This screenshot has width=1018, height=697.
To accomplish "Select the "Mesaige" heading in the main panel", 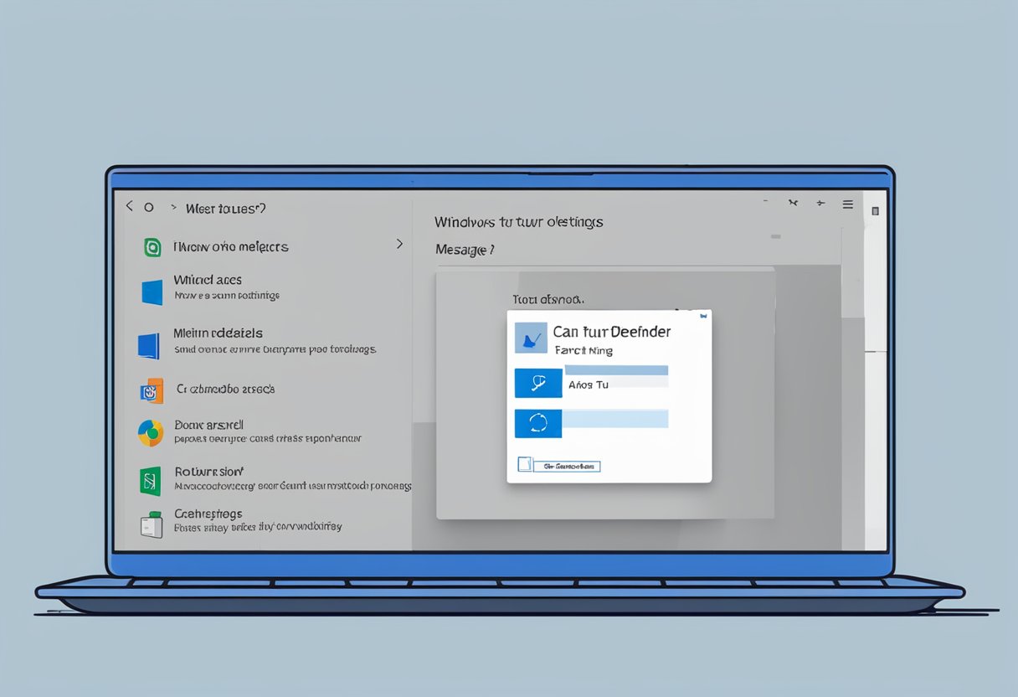I will click(465, 250).
